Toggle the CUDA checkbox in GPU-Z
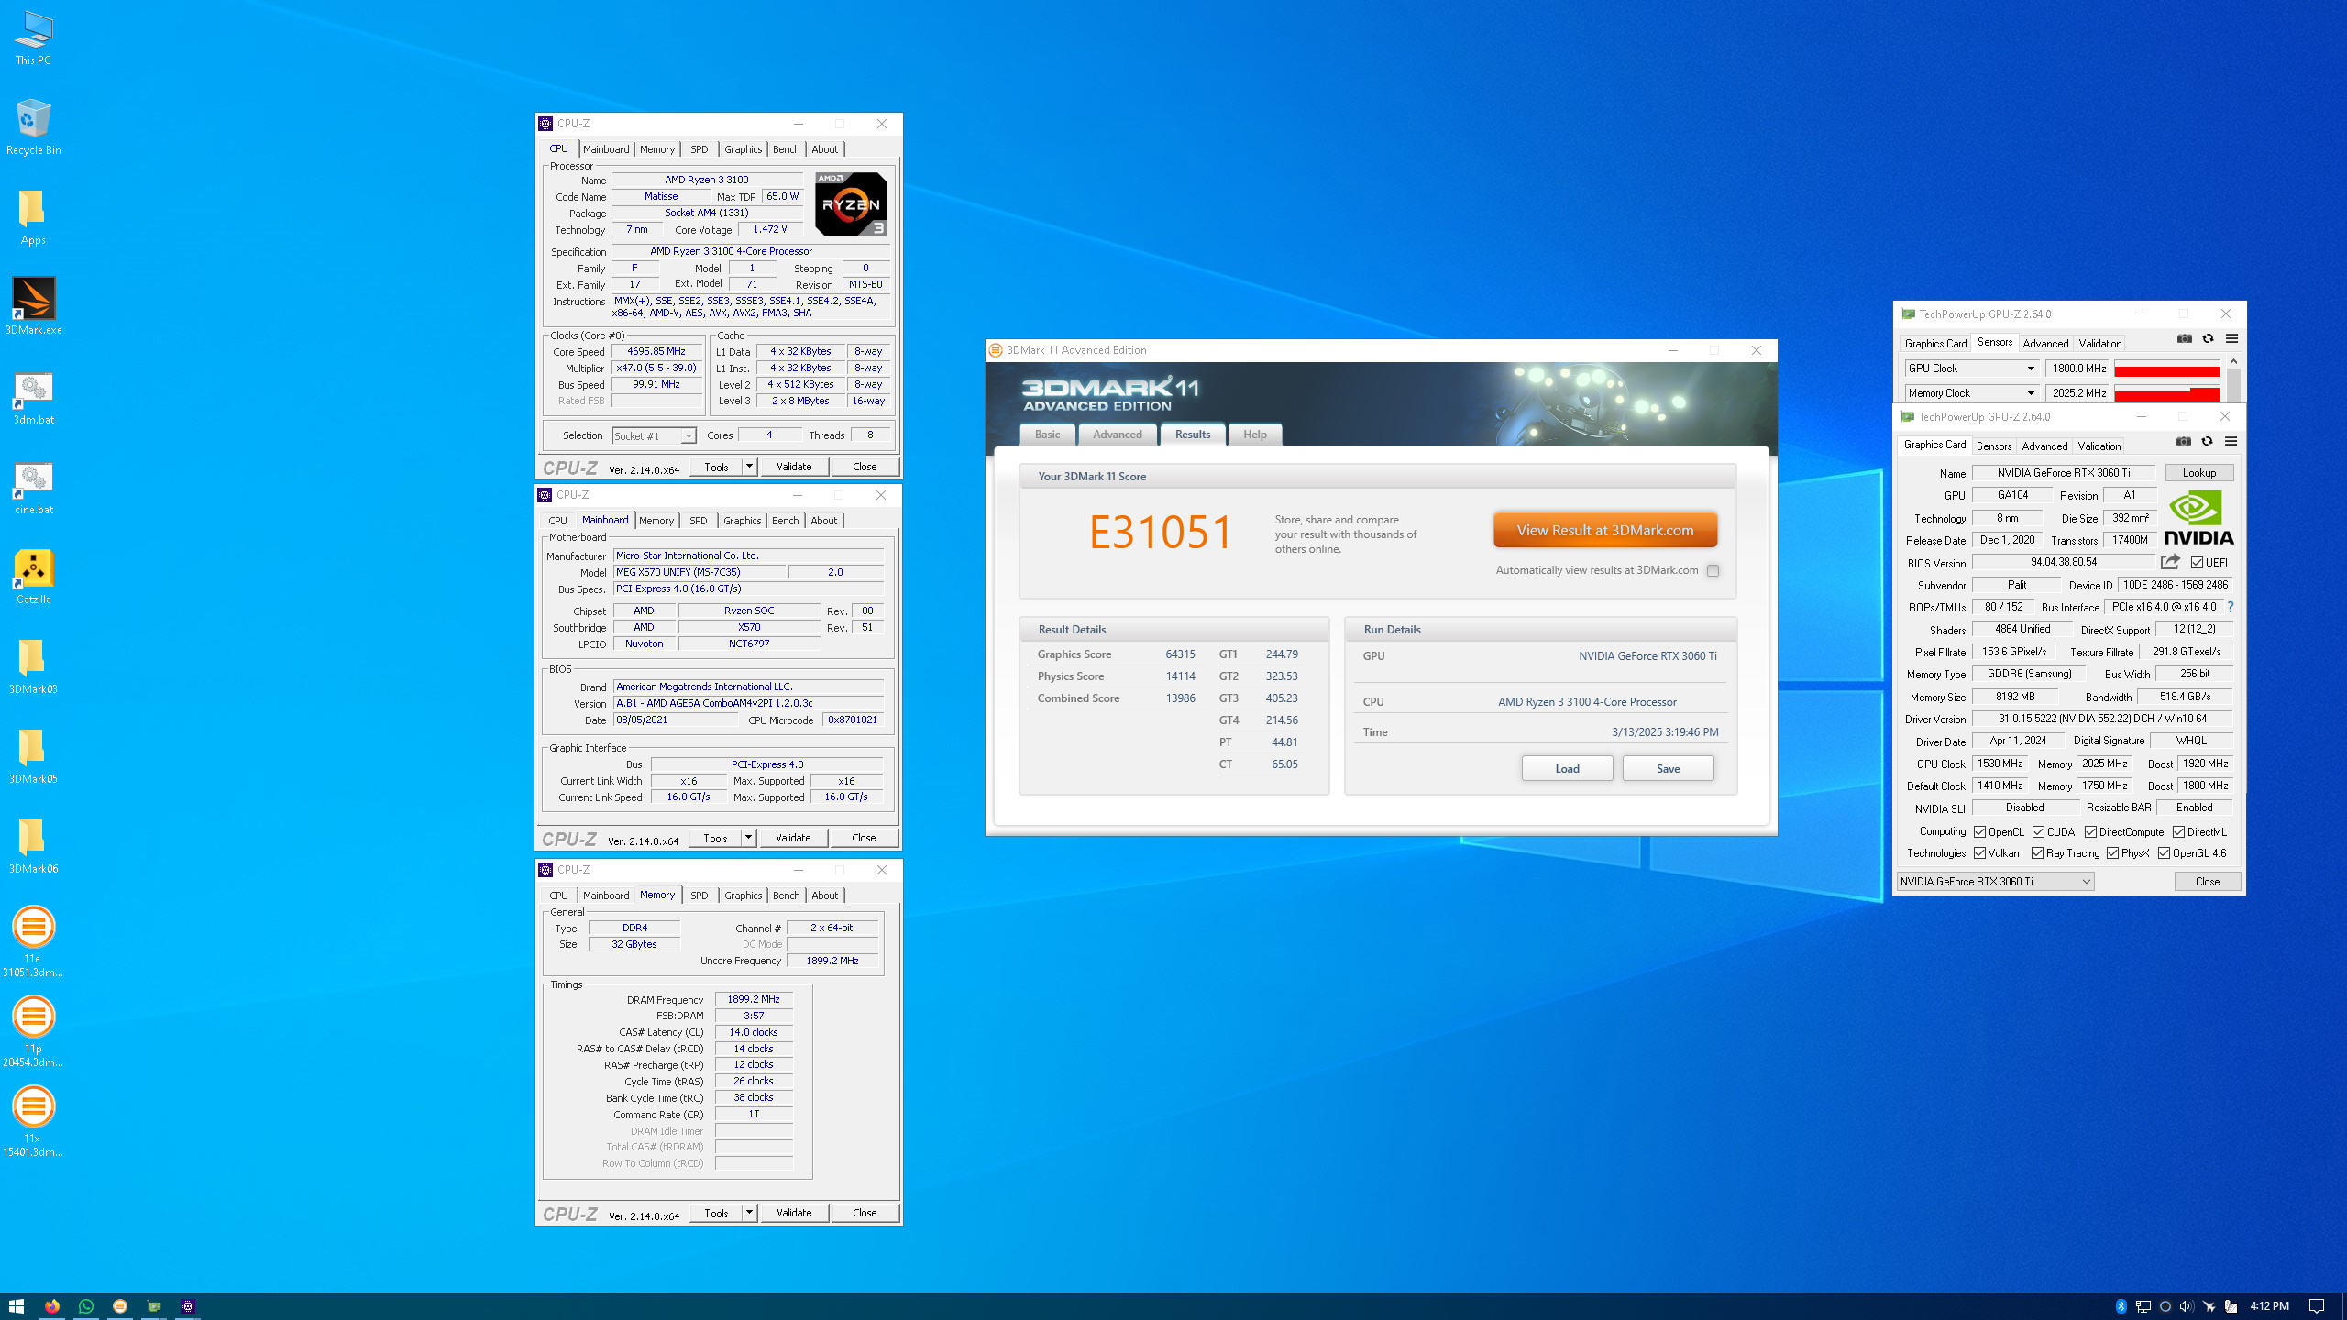The height and width of the screenshot is (1320, 2347). tap(2038, 832)
